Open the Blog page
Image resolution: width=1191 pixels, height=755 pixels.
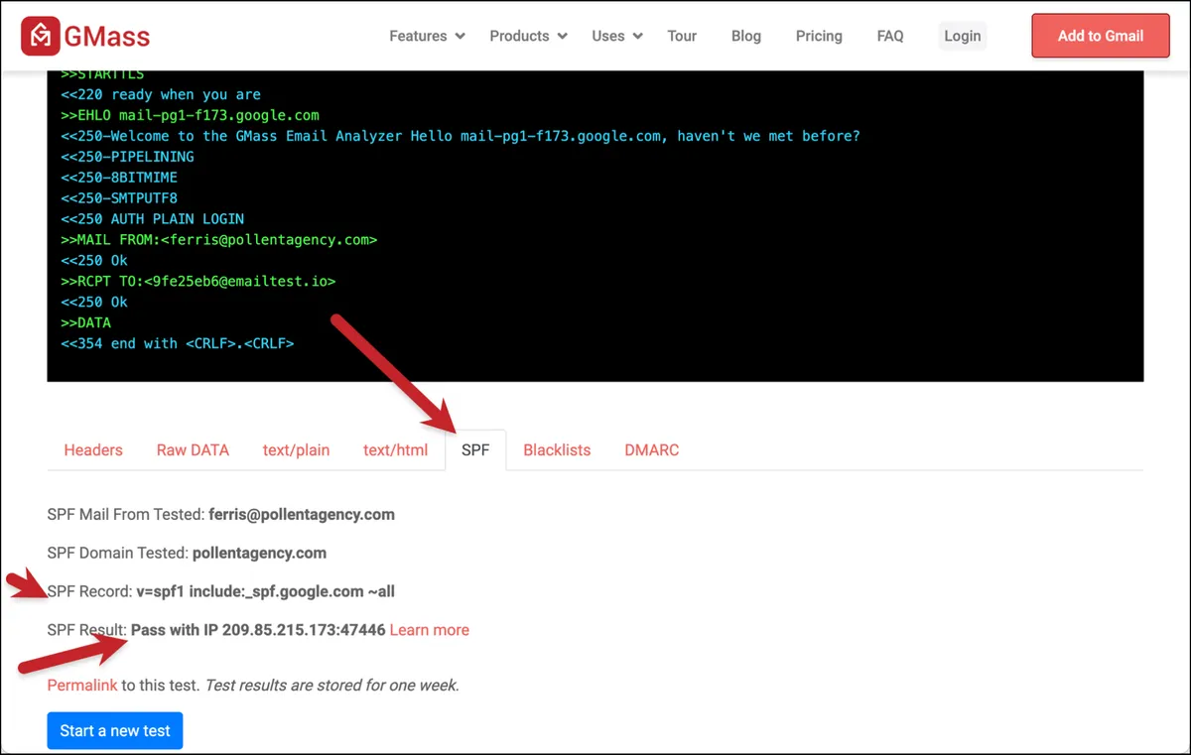click(746, 36)
